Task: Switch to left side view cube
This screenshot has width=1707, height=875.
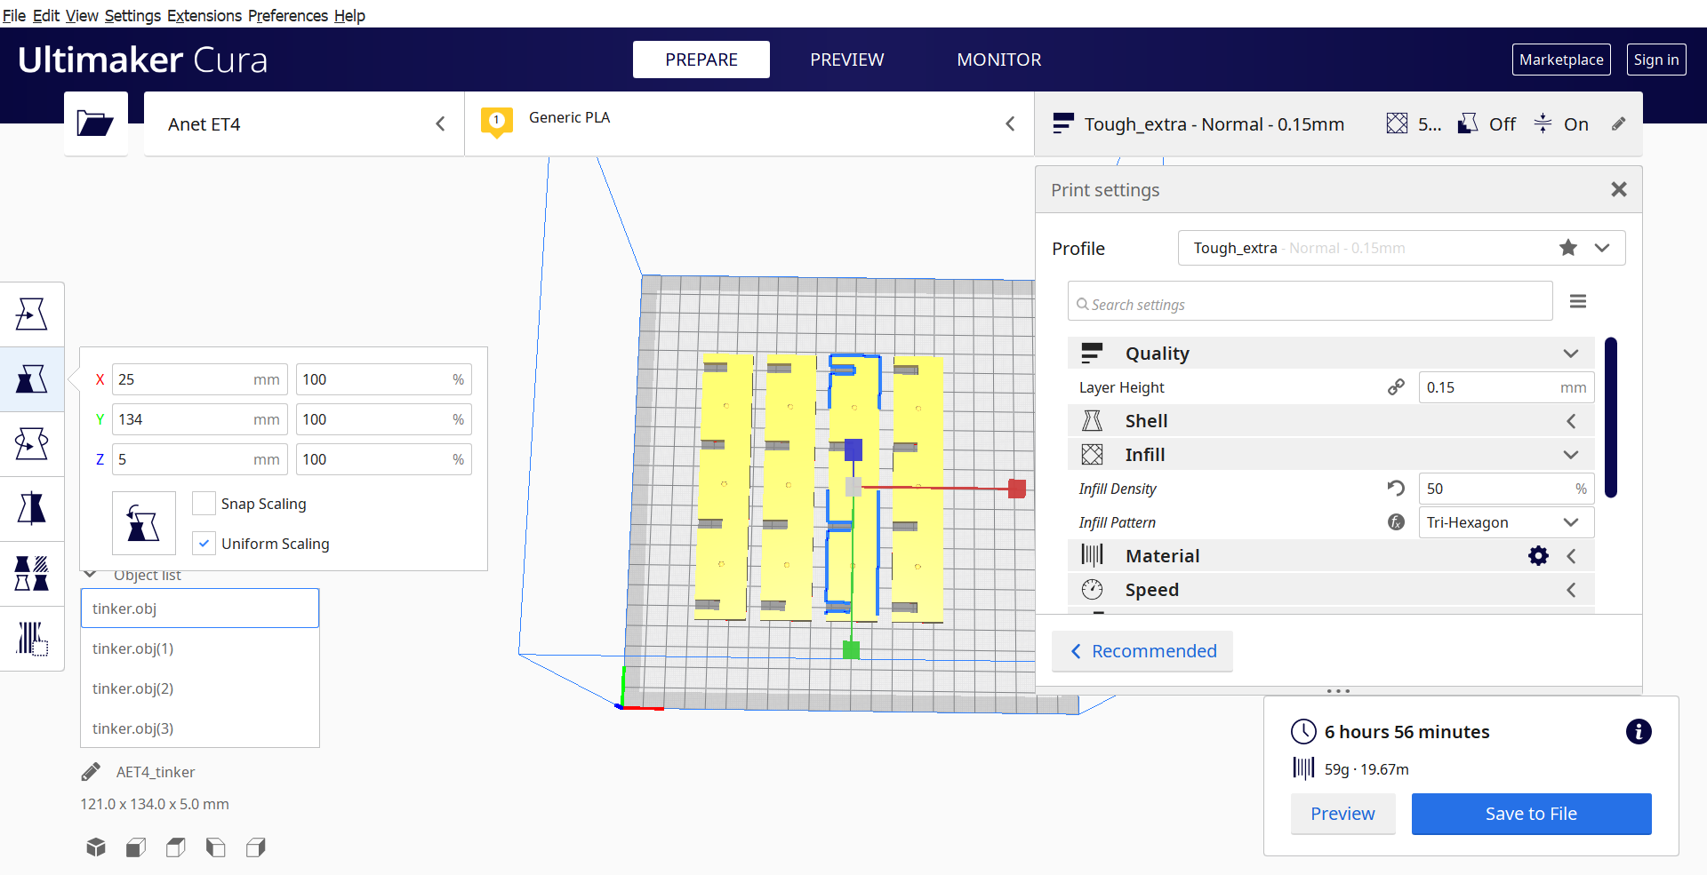Action: [x=216, y=847]
